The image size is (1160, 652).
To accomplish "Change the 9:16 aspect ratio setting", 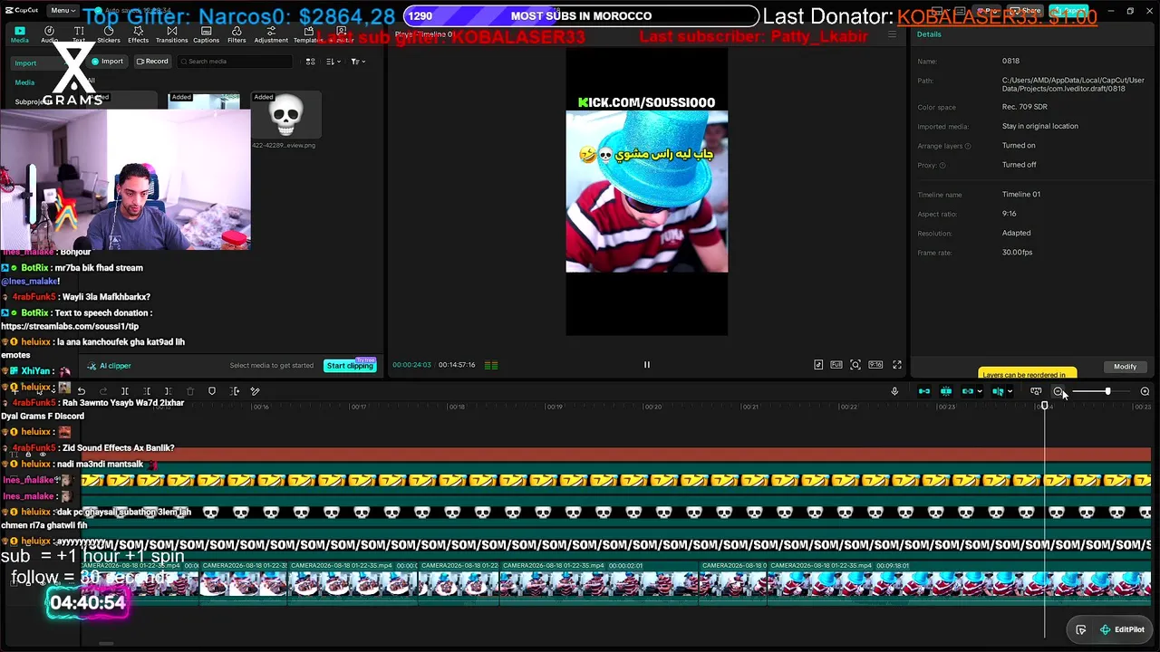I will coord(875,365).
